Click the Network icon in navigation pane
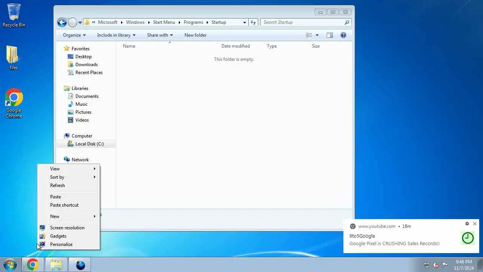 tap(67, 160)
